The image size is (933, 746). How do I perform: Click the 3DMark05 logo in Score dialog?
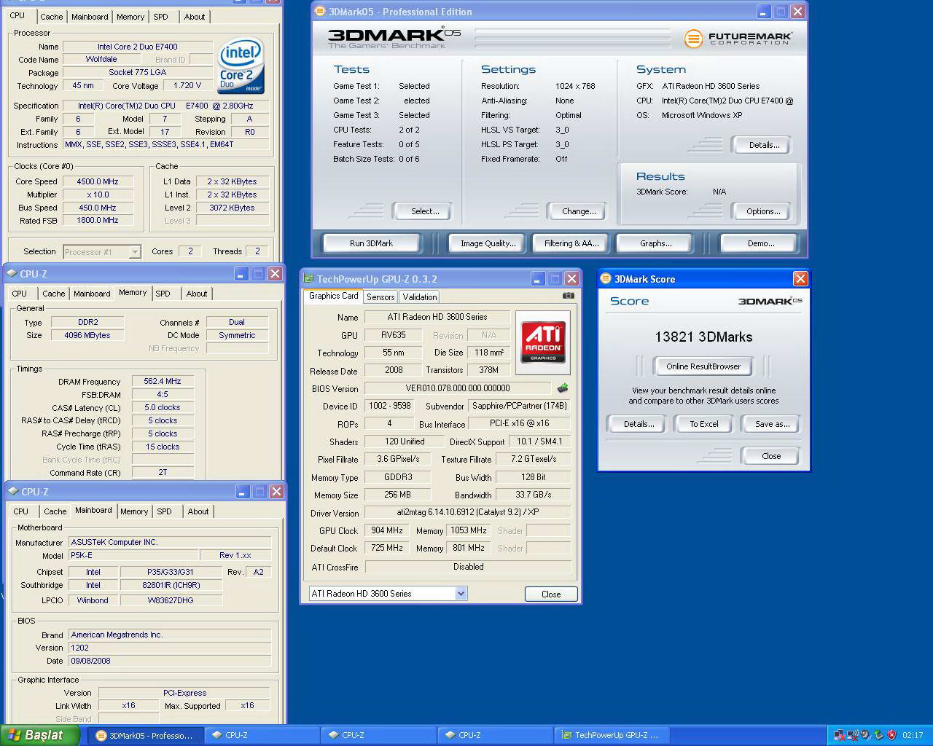(x=770, y=301)
